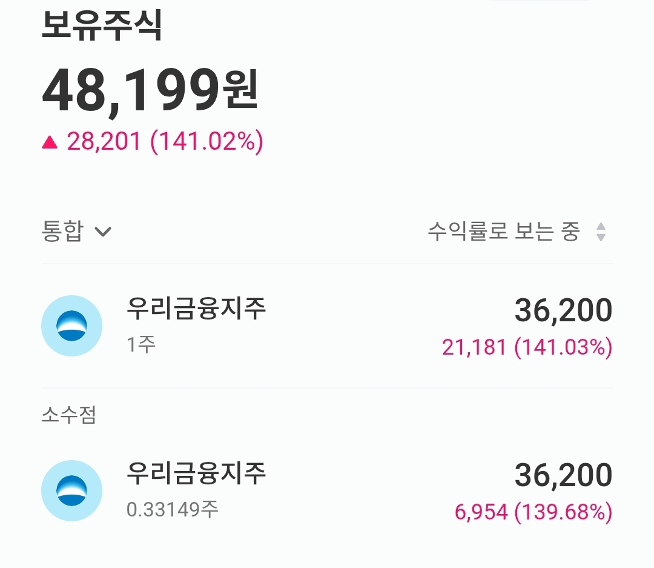Click the up/down sort arrows icon
The width and height of the screenshot is (654, 568).
coord(601,232)
